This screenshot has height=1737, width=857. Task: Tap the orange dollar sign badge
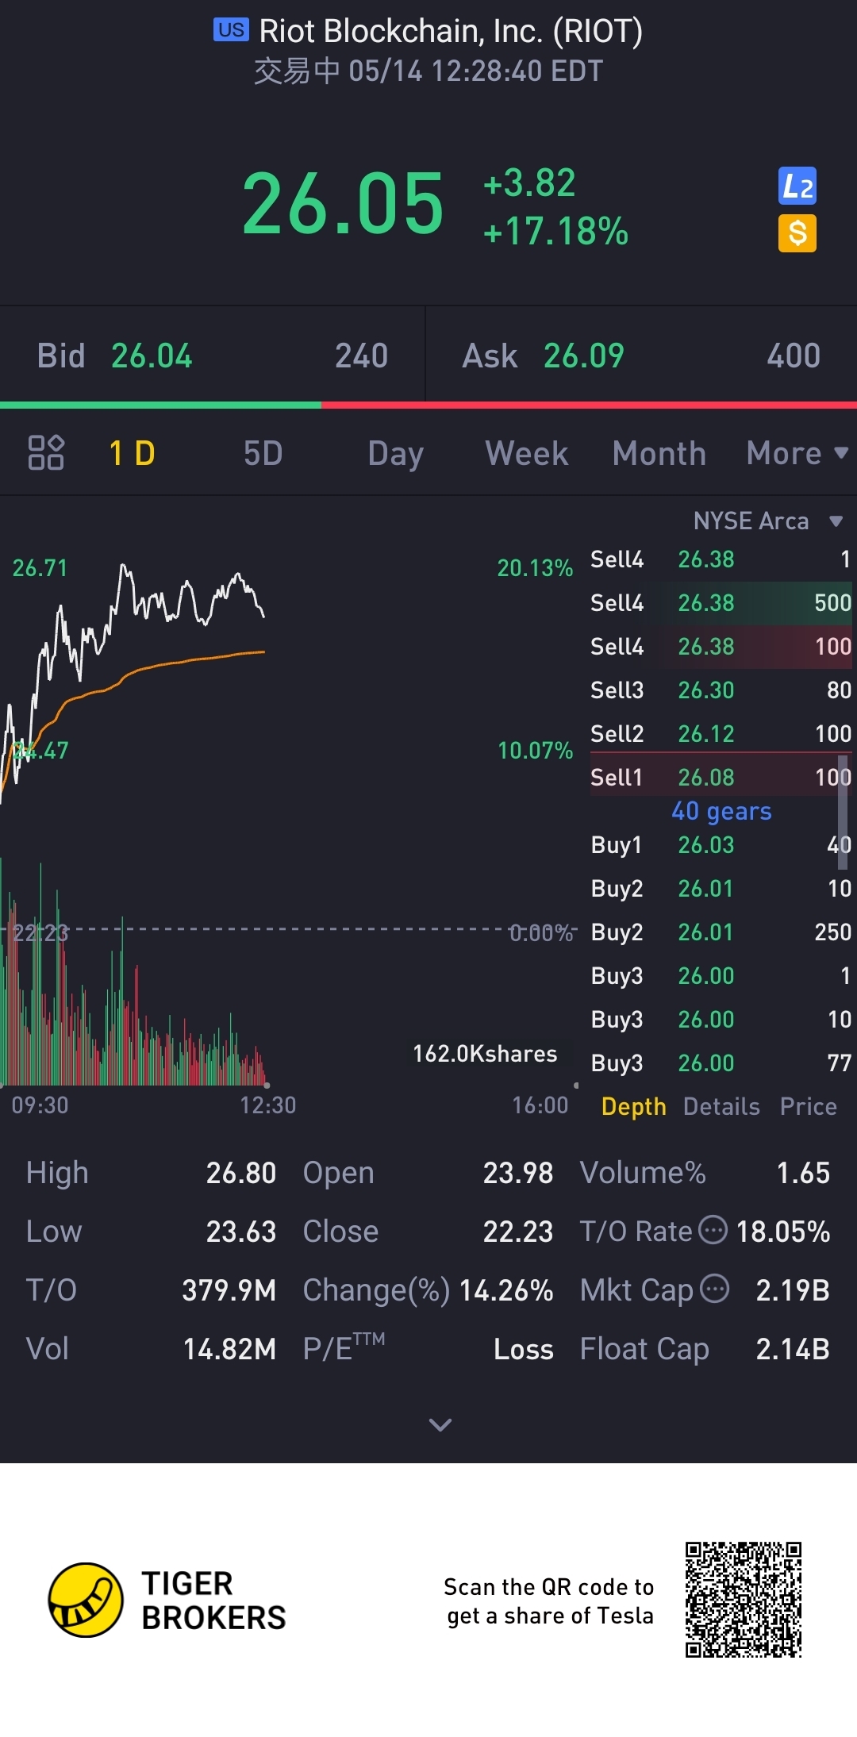tap(797, 233)
